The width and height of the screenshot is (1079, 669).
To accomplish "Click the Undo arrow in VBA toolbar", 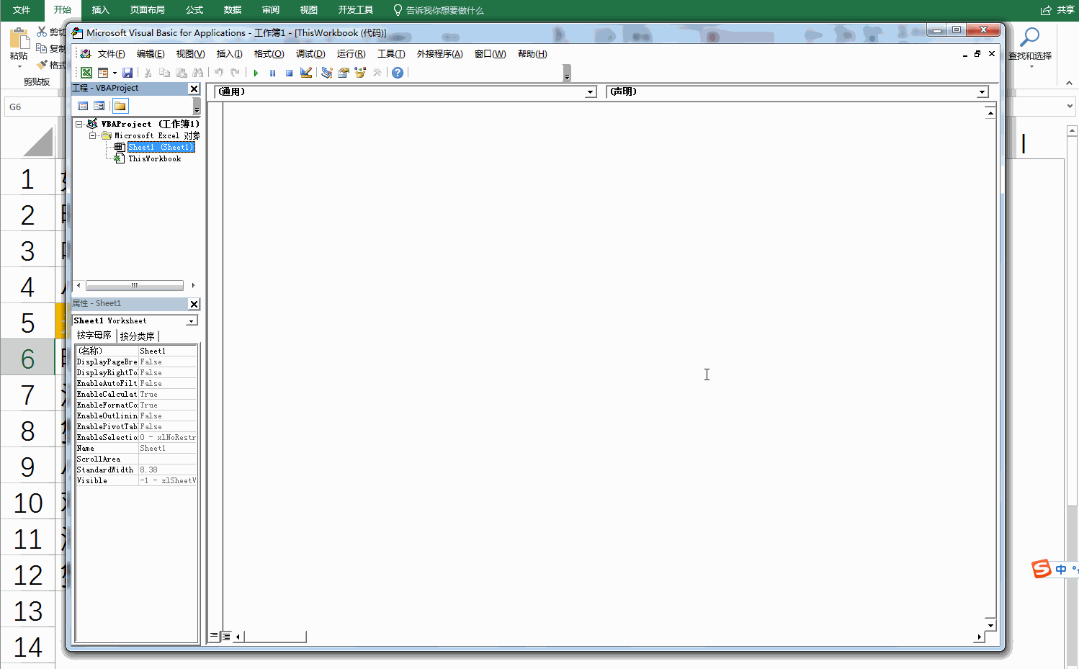I will coord(219,73).
